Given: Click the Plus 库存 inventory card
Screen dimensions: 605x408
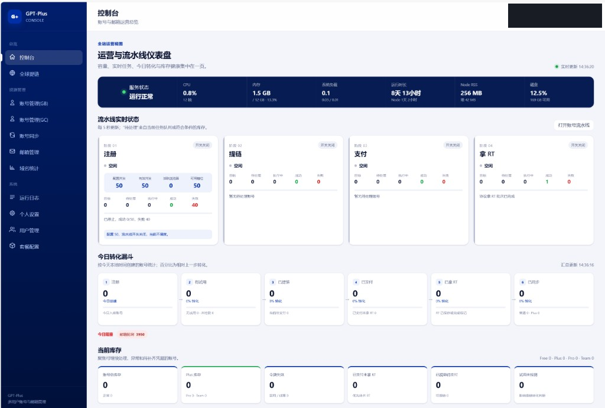Looking at the screenshot, I should click(x=221, y=384).
